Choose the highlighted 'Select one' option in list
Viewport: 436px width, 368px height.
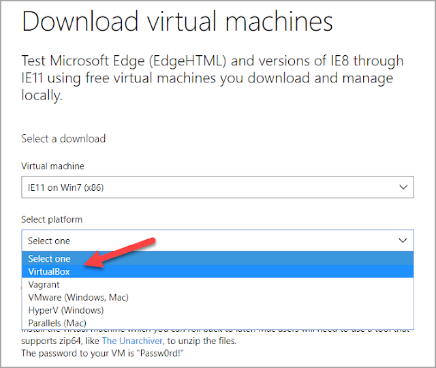pos(217,258)
